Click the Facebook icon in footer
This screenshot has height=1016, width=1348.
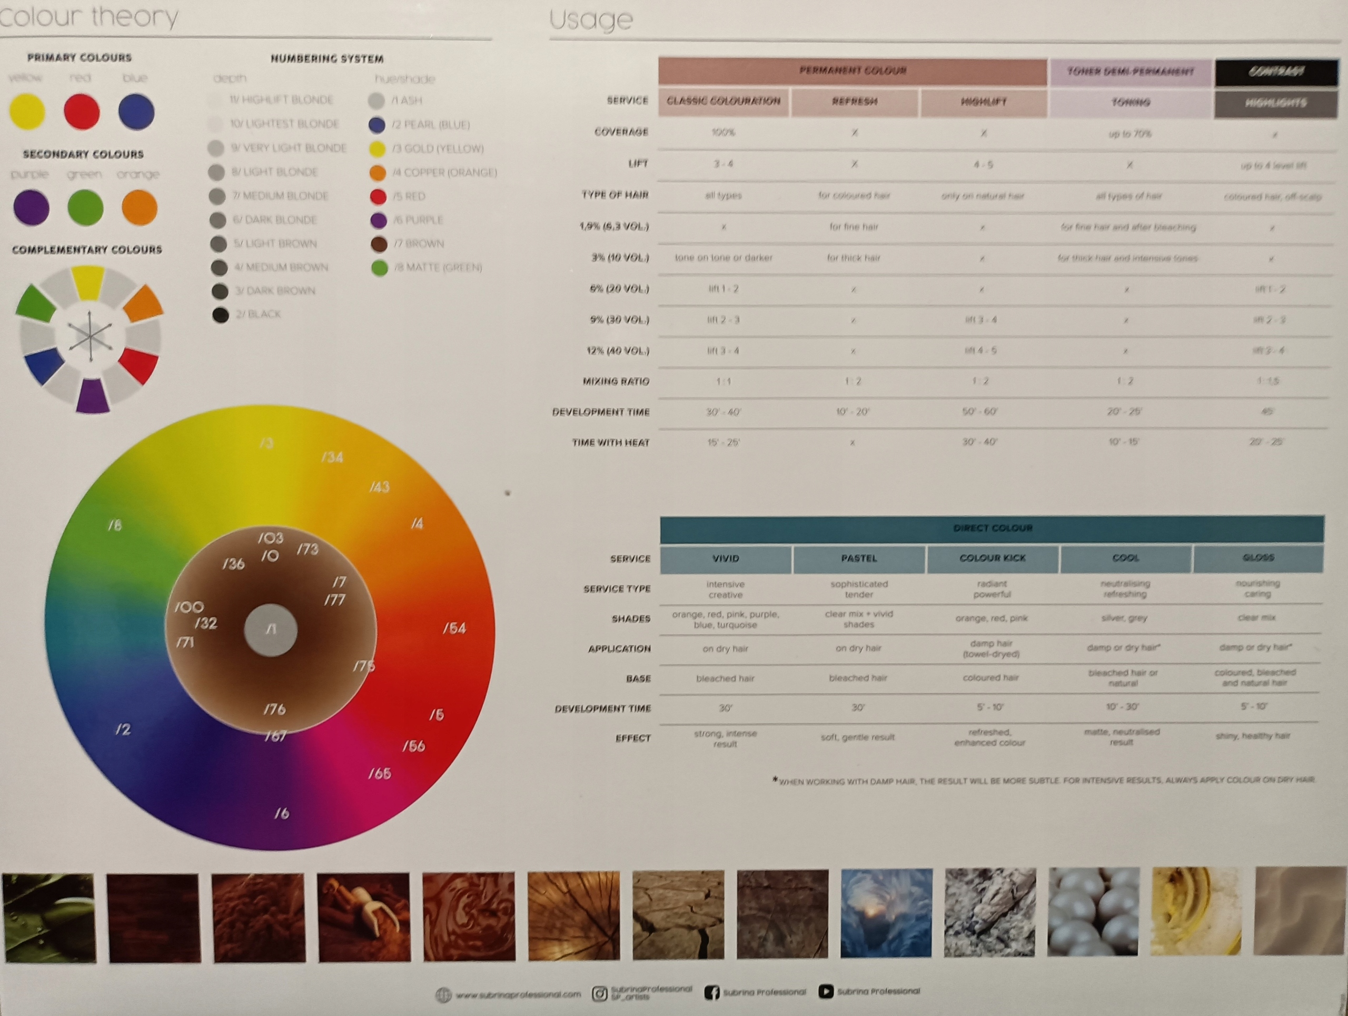tap(711, 993)
